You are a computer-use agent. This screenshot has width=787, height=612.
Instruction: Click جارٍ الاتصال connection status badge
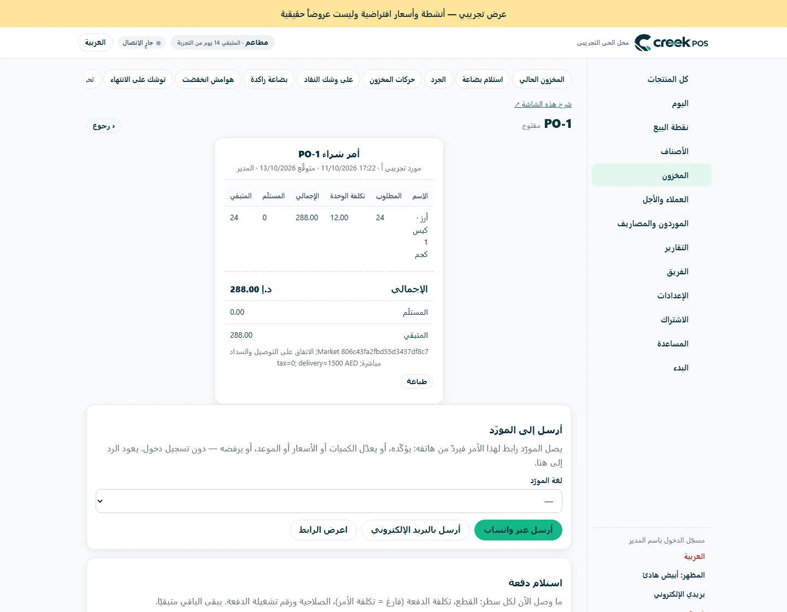(142, 43)
